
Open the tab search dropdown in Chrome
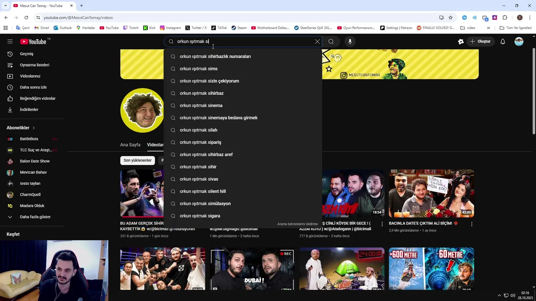pos(5,6)
